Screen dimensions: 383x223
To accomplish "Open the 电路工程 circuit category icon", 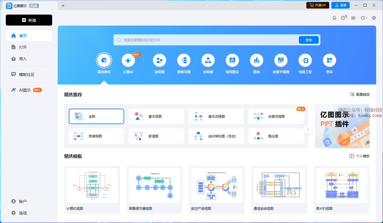I will point(305,60).
